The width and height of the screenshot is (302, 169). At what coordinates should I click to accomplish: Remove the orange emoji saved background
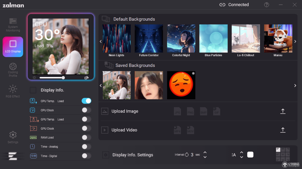click(x=193, y=73)
